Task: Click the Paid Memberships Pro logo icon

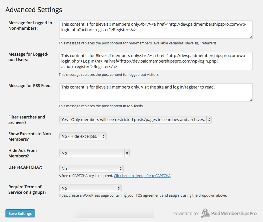Action: point(205,213)
